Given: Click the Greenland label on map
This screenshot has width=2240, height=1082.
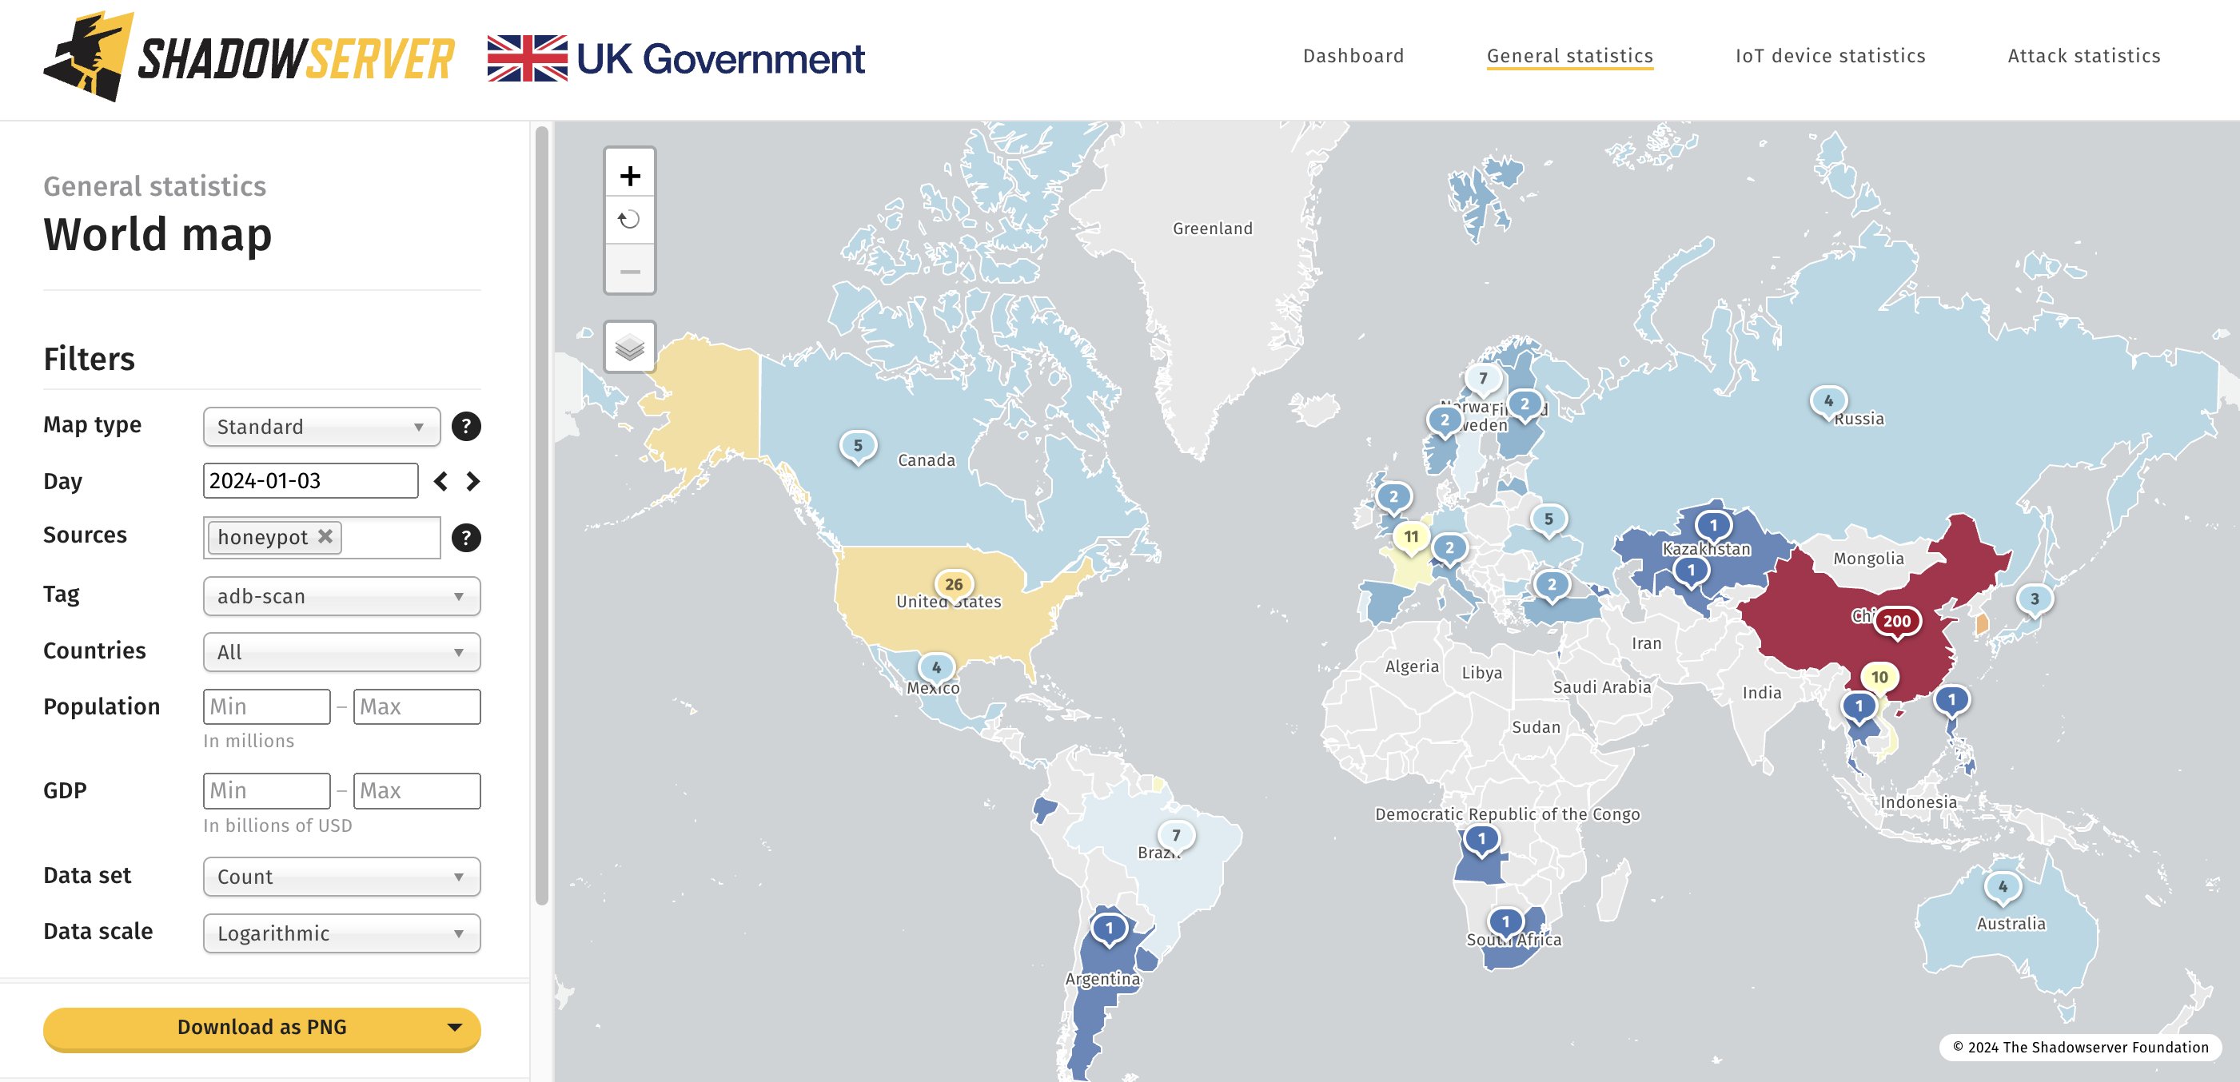Looking at the screenshot, I should [x=1212, y=229].
